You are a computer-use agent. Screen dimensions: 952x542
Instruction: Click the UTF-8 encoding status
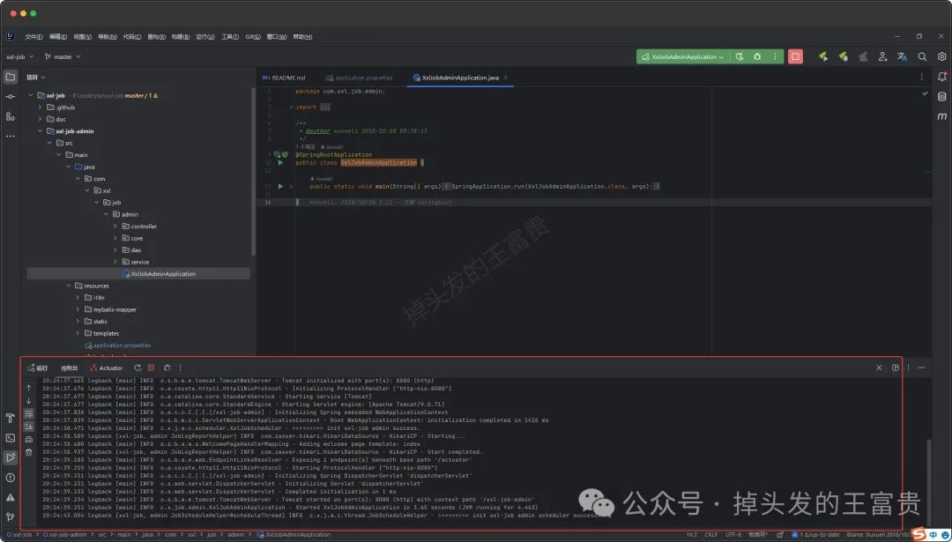coord(733,535)
